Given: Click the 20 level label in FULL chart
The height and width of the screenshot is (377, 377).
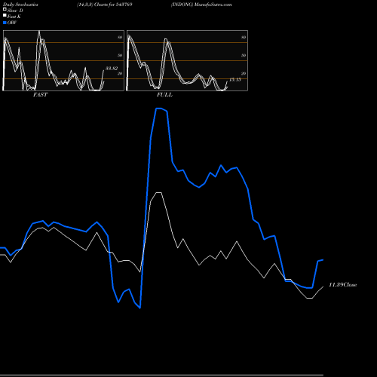Looking at the screenshot, I should click(x=244, y=73).
